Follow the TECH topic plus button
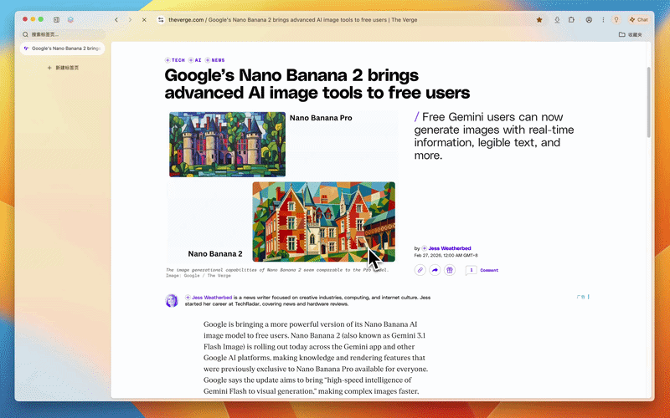This screenshot has width=670, height=418. coord(167,60)
